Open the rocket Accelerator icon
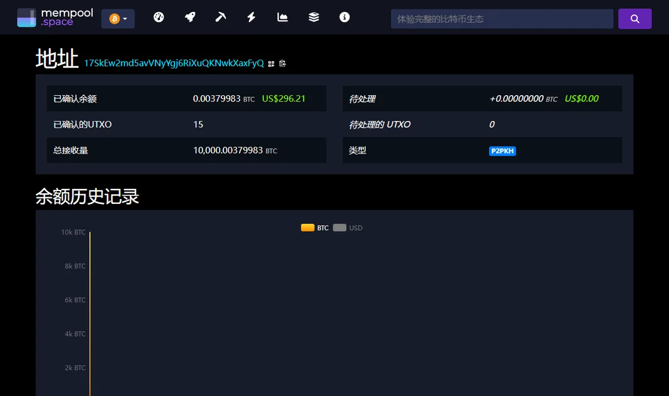The height and width of the screenshot is (396, 669). [190, 17]
